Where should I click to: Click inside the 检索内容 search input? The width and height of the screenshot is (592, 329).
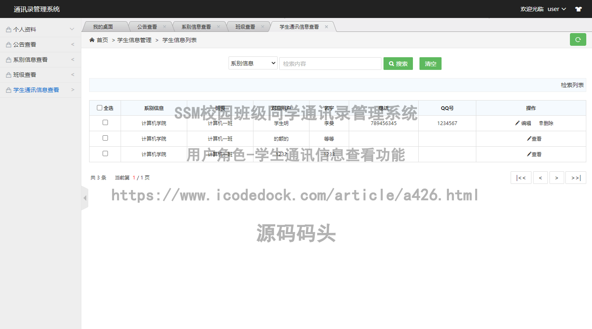[330, 63]
